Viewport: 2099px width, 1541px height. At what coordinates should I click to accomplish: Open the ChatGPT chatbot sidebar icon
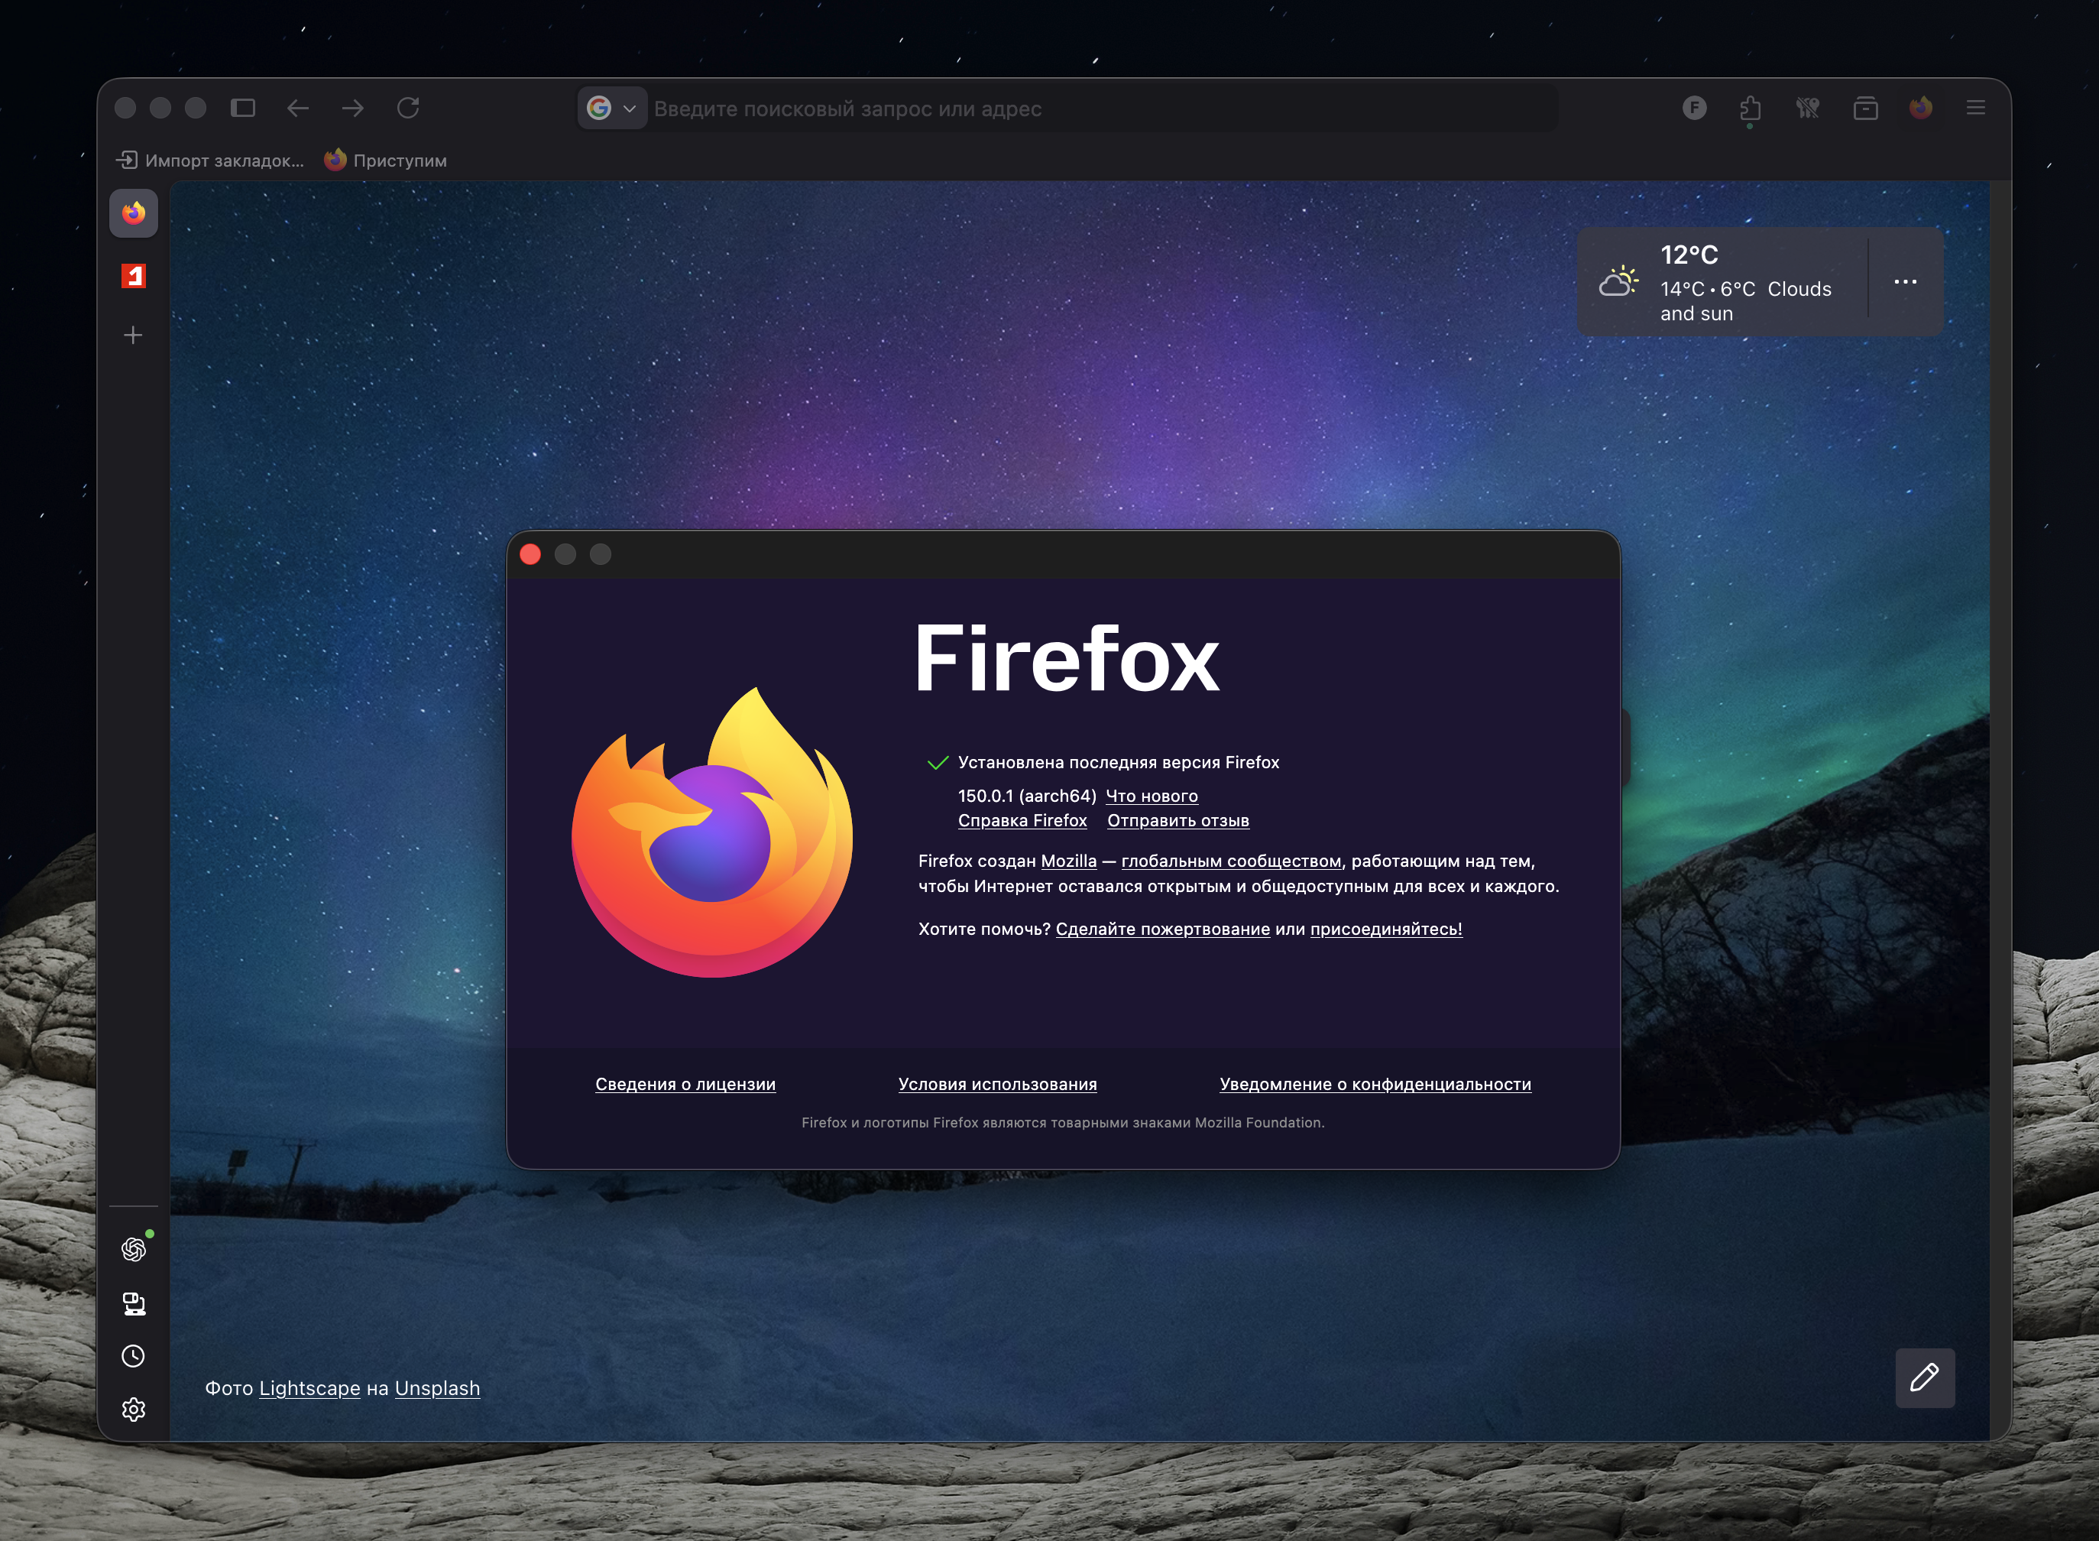point(134,1249)
